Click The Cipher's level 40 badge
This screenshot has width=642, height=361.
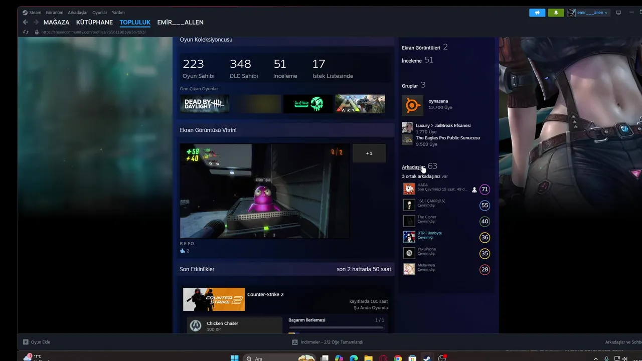point(485,221)
